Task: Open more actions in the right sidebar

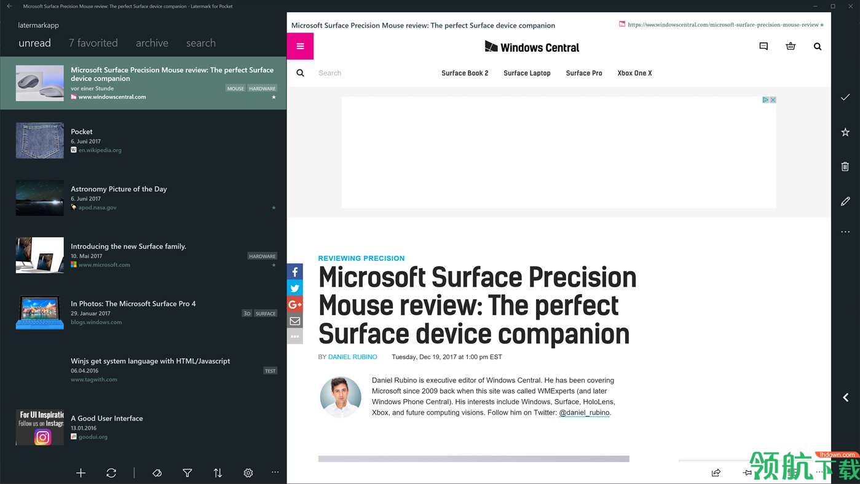Action: [x=845, y=232]
